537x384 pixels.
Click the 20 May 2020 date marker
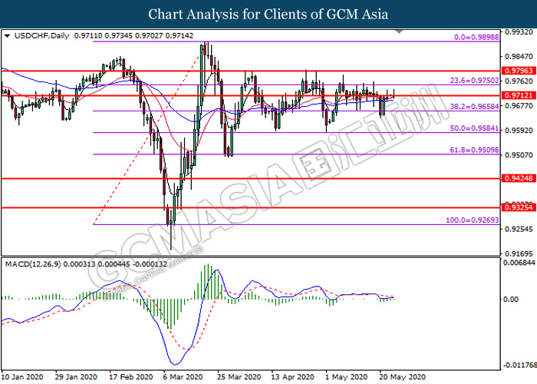point(403,377)
